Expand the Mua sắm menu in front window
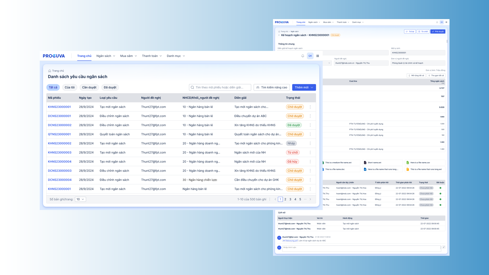This screenshot has height=275, width=489. click(x=129, y=56)
